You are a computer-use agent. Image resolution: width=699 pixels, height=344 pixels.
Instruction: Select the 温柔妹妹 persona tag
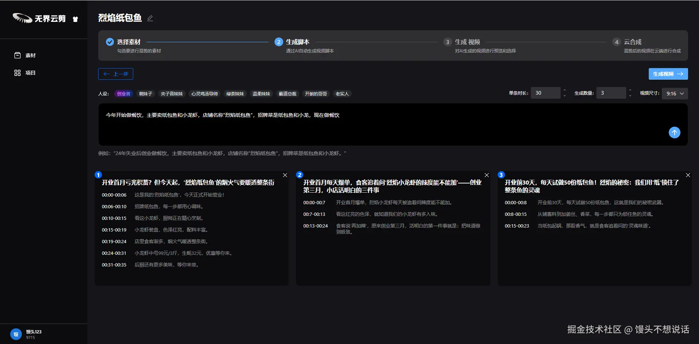pyautogui.click(x=261, y=94)
